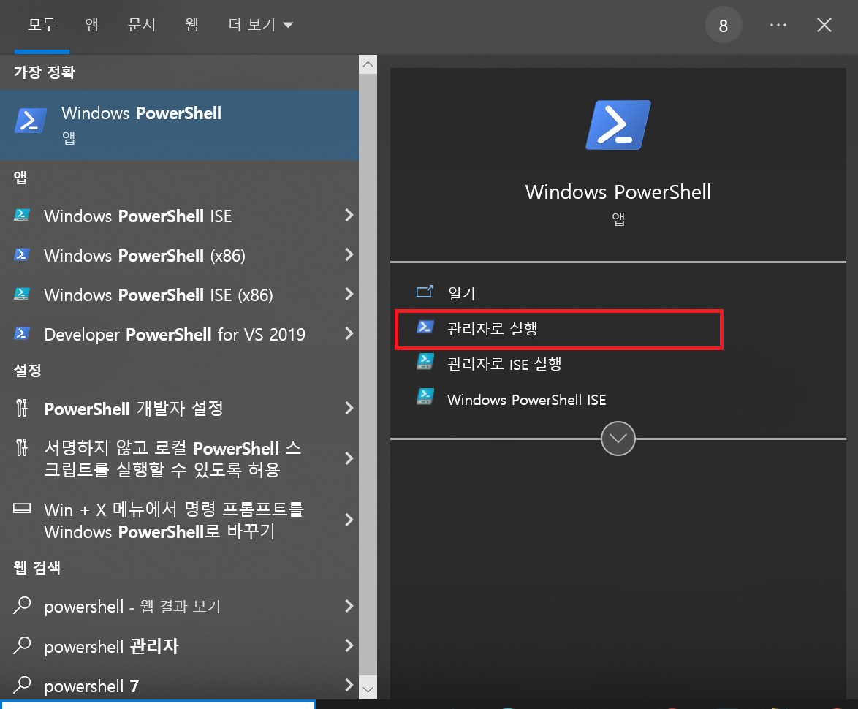Screen dimensions: 858x709
Task: Expand Windows PowerShell (x86) result arrow
Action: pyautogui.click(x=349, y=254)
